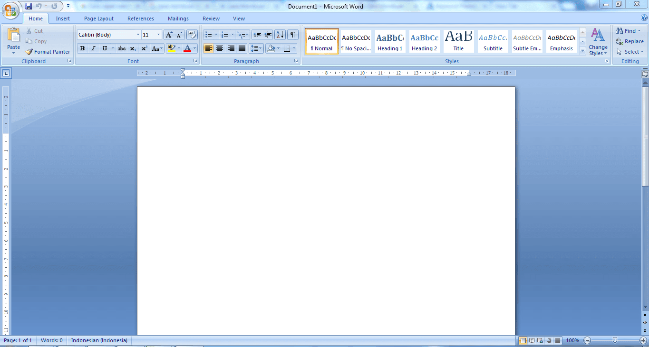Switch to Outline view
Viewport: 649px width, 347px height.
coord(549,340)
